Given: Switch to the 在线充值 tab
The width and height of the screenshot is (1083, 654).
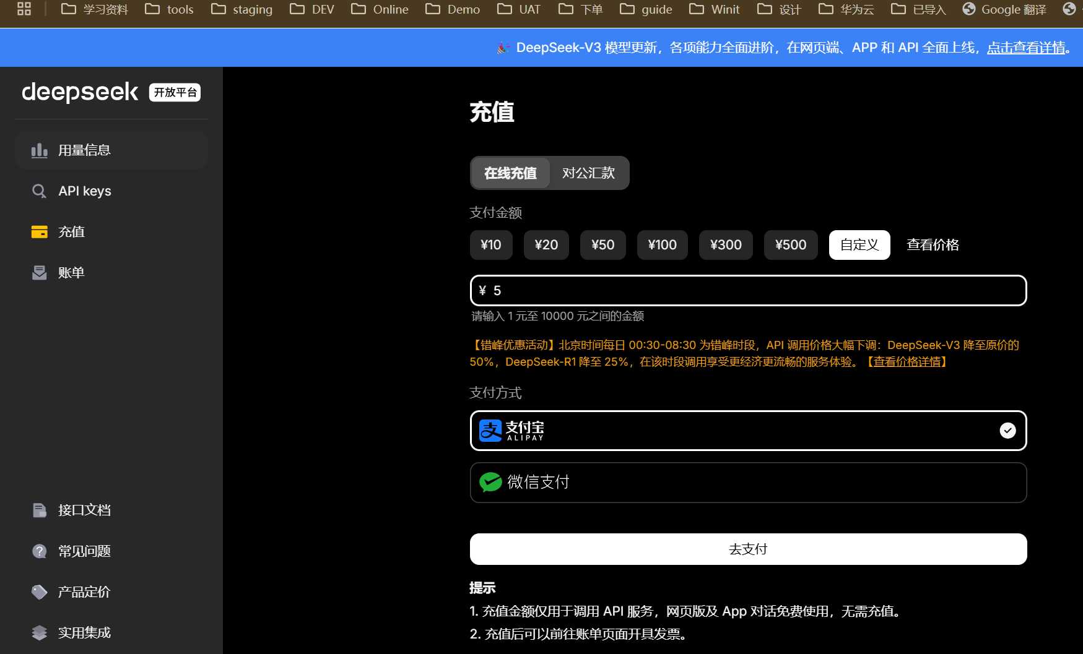Looking at the screenshot, I should [511, 173].
